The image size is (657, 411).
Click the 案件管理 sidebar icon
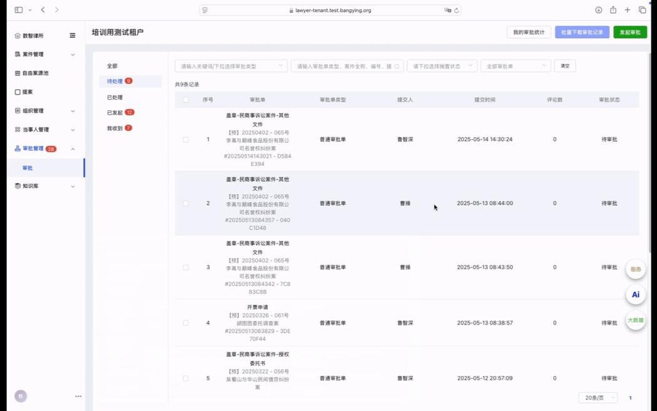click(x=17, y=54)
